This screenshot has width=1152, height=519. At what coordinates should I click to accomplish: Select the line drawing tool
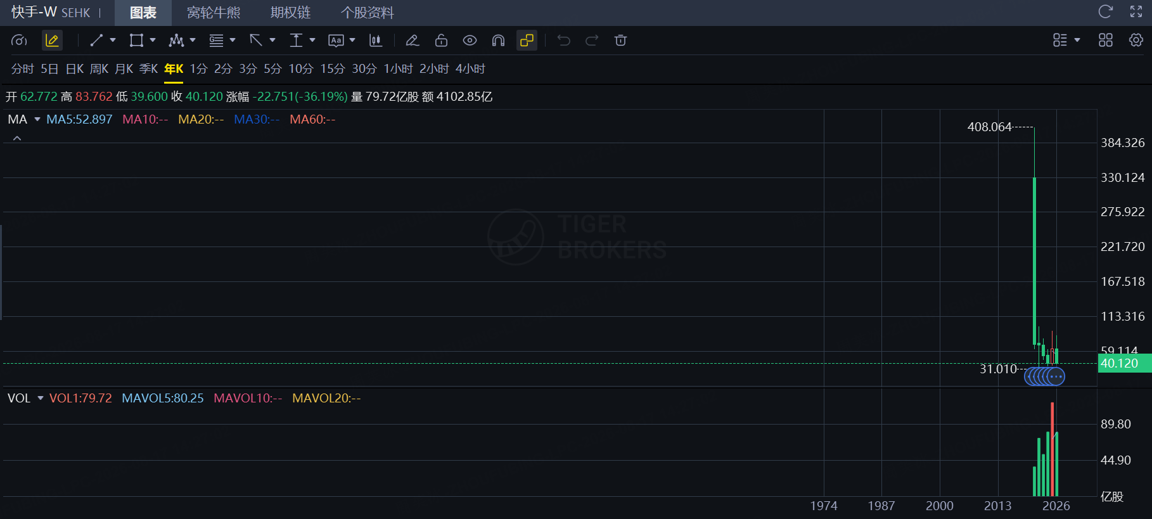(96, 41)
